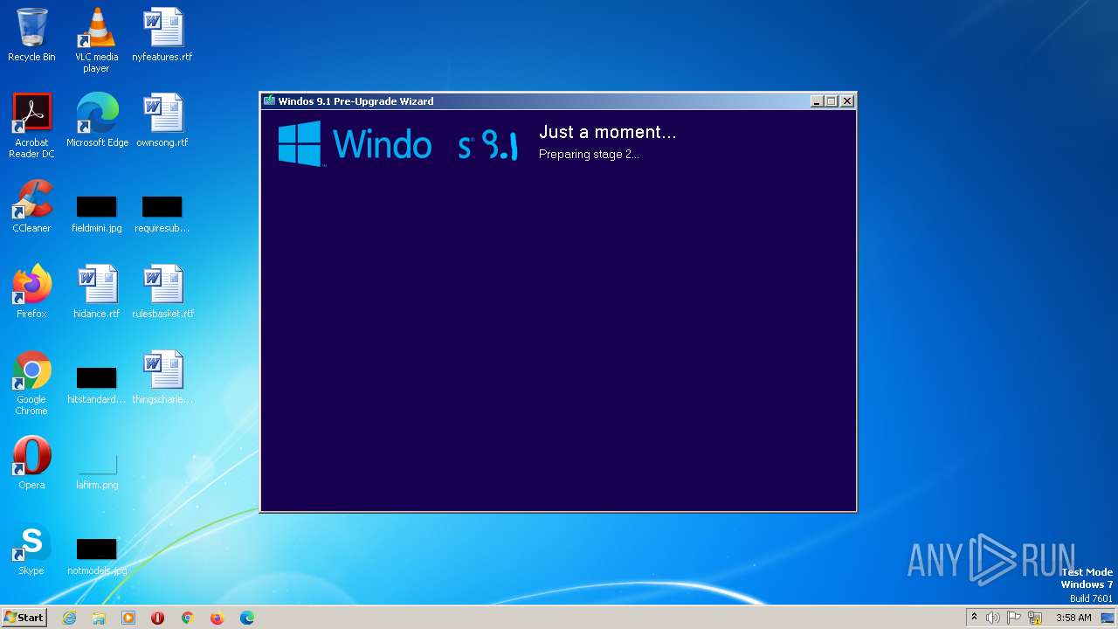Viewport: 1118px width, 629px height.
Task: Launch VLC media player shortcut
Action: click(x=96, y=40)
